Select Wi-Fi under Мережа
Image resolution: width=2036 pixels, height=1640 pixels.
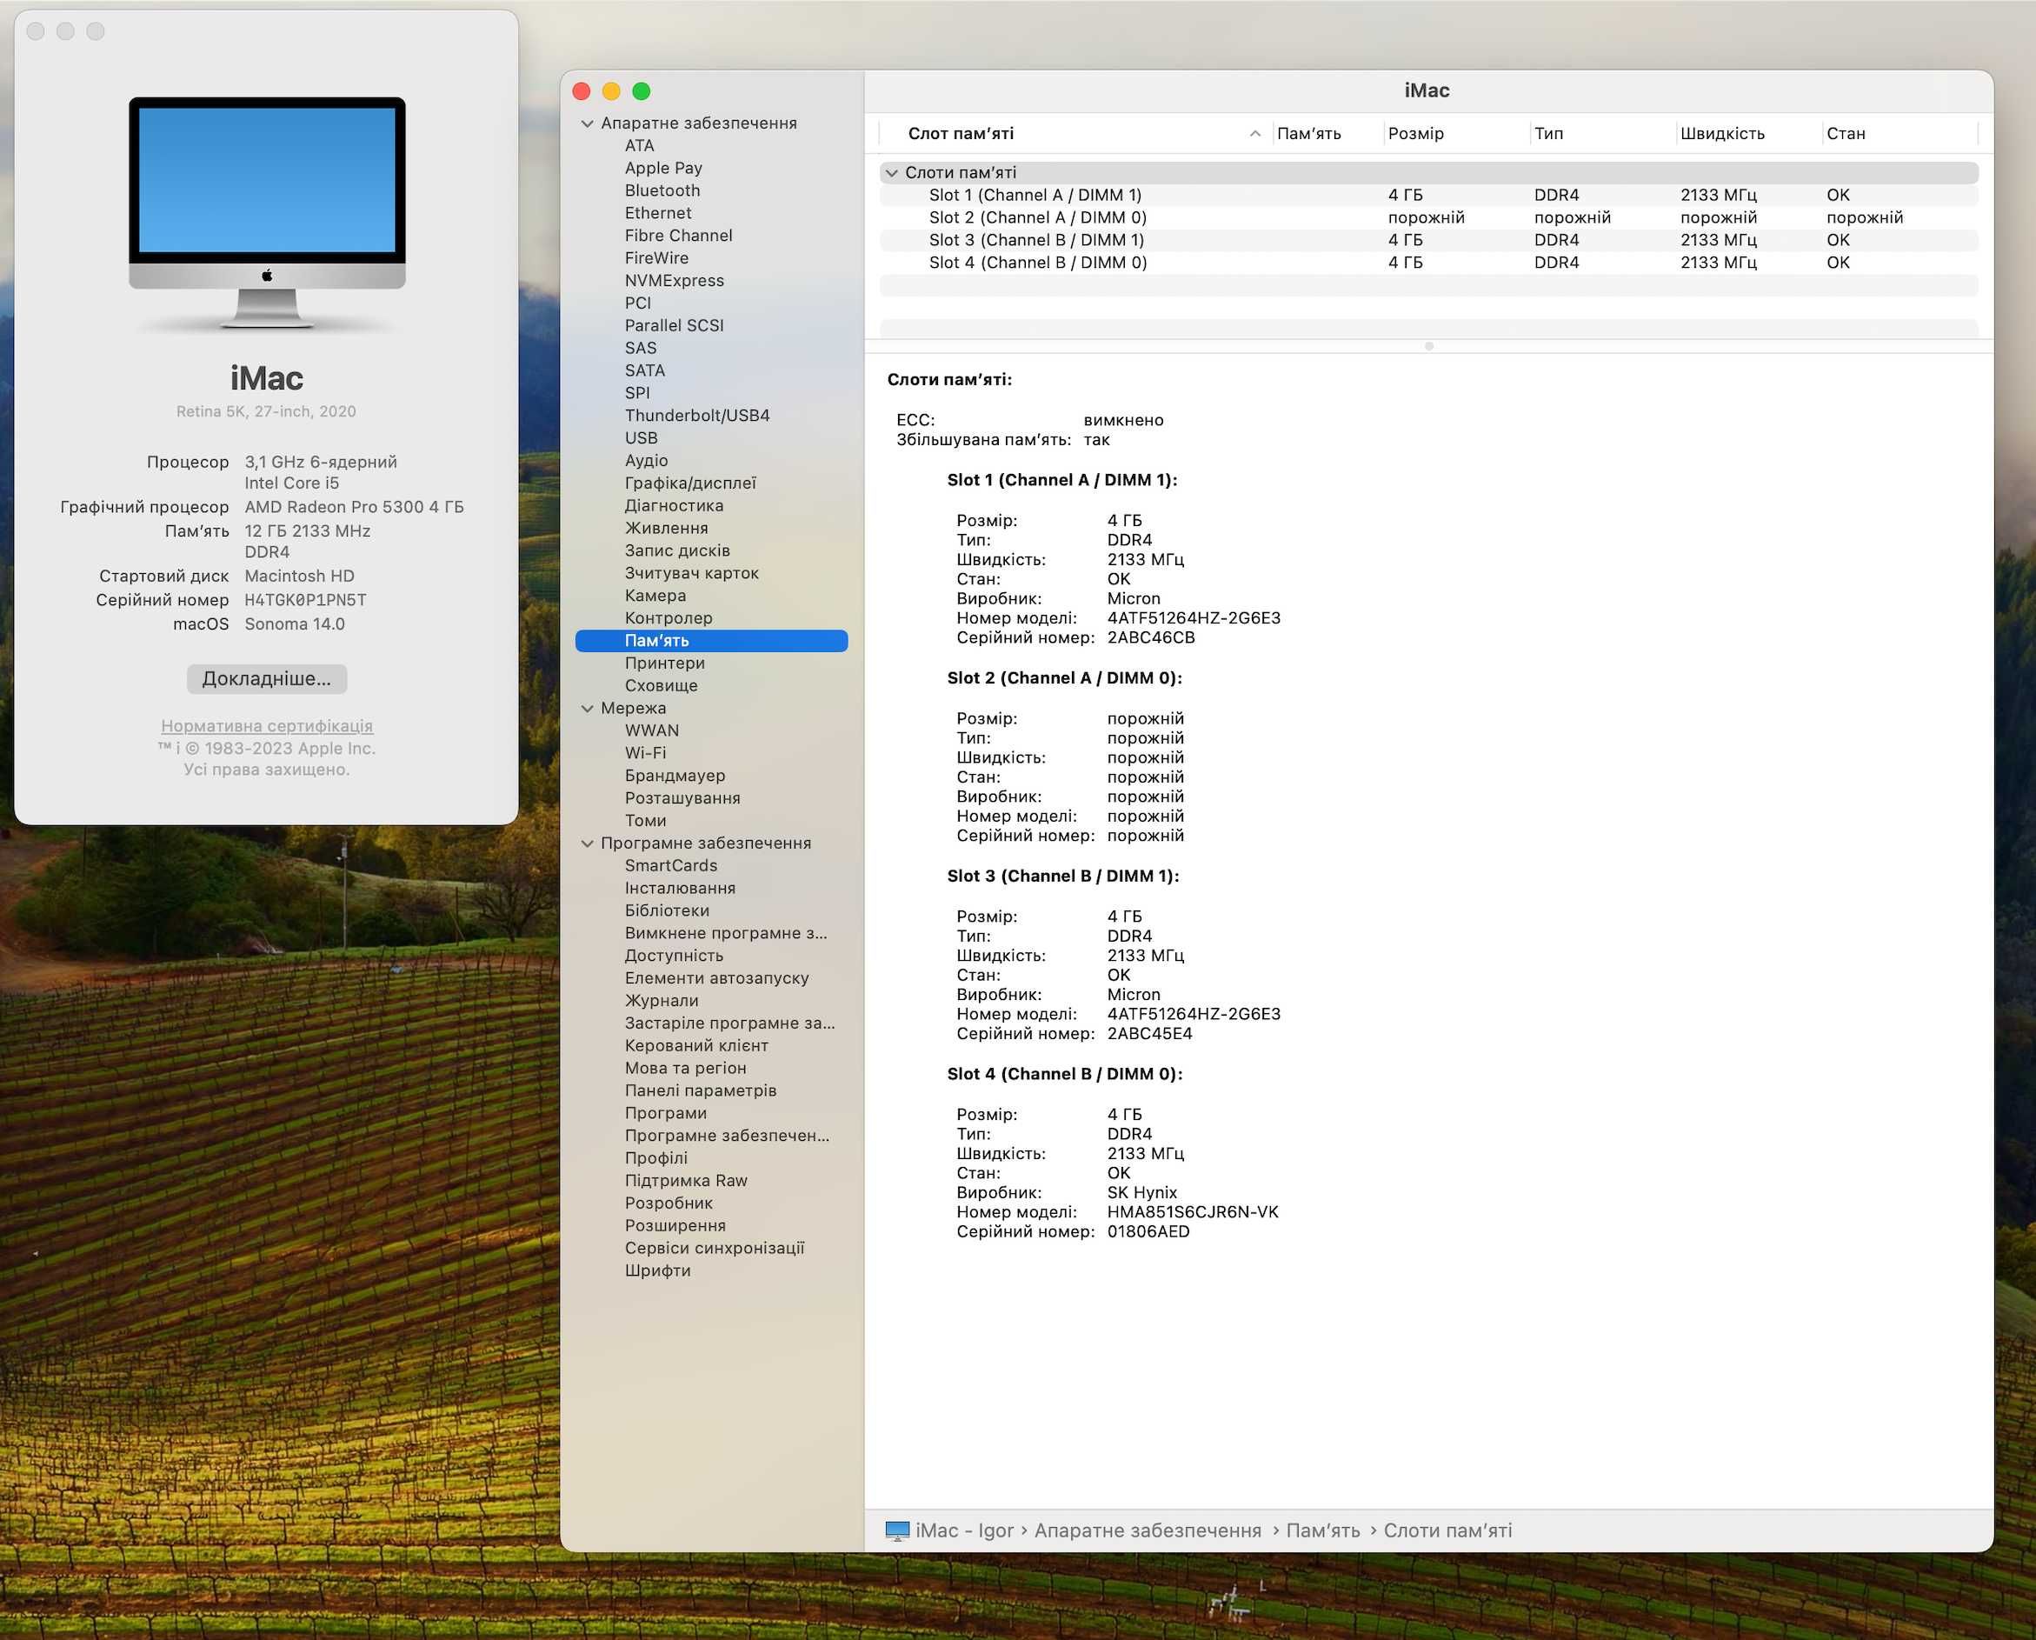[x=645, y=753]
